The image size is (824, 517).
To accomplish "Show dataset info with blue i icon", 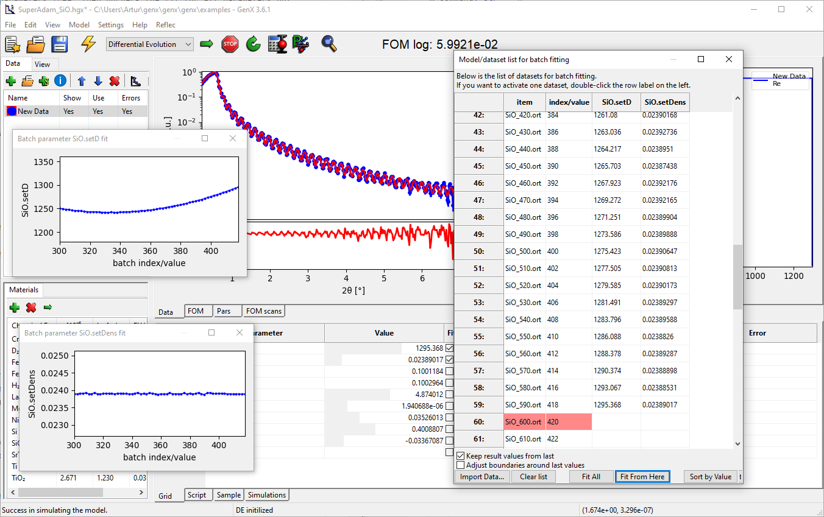I will tap(60, 80).
